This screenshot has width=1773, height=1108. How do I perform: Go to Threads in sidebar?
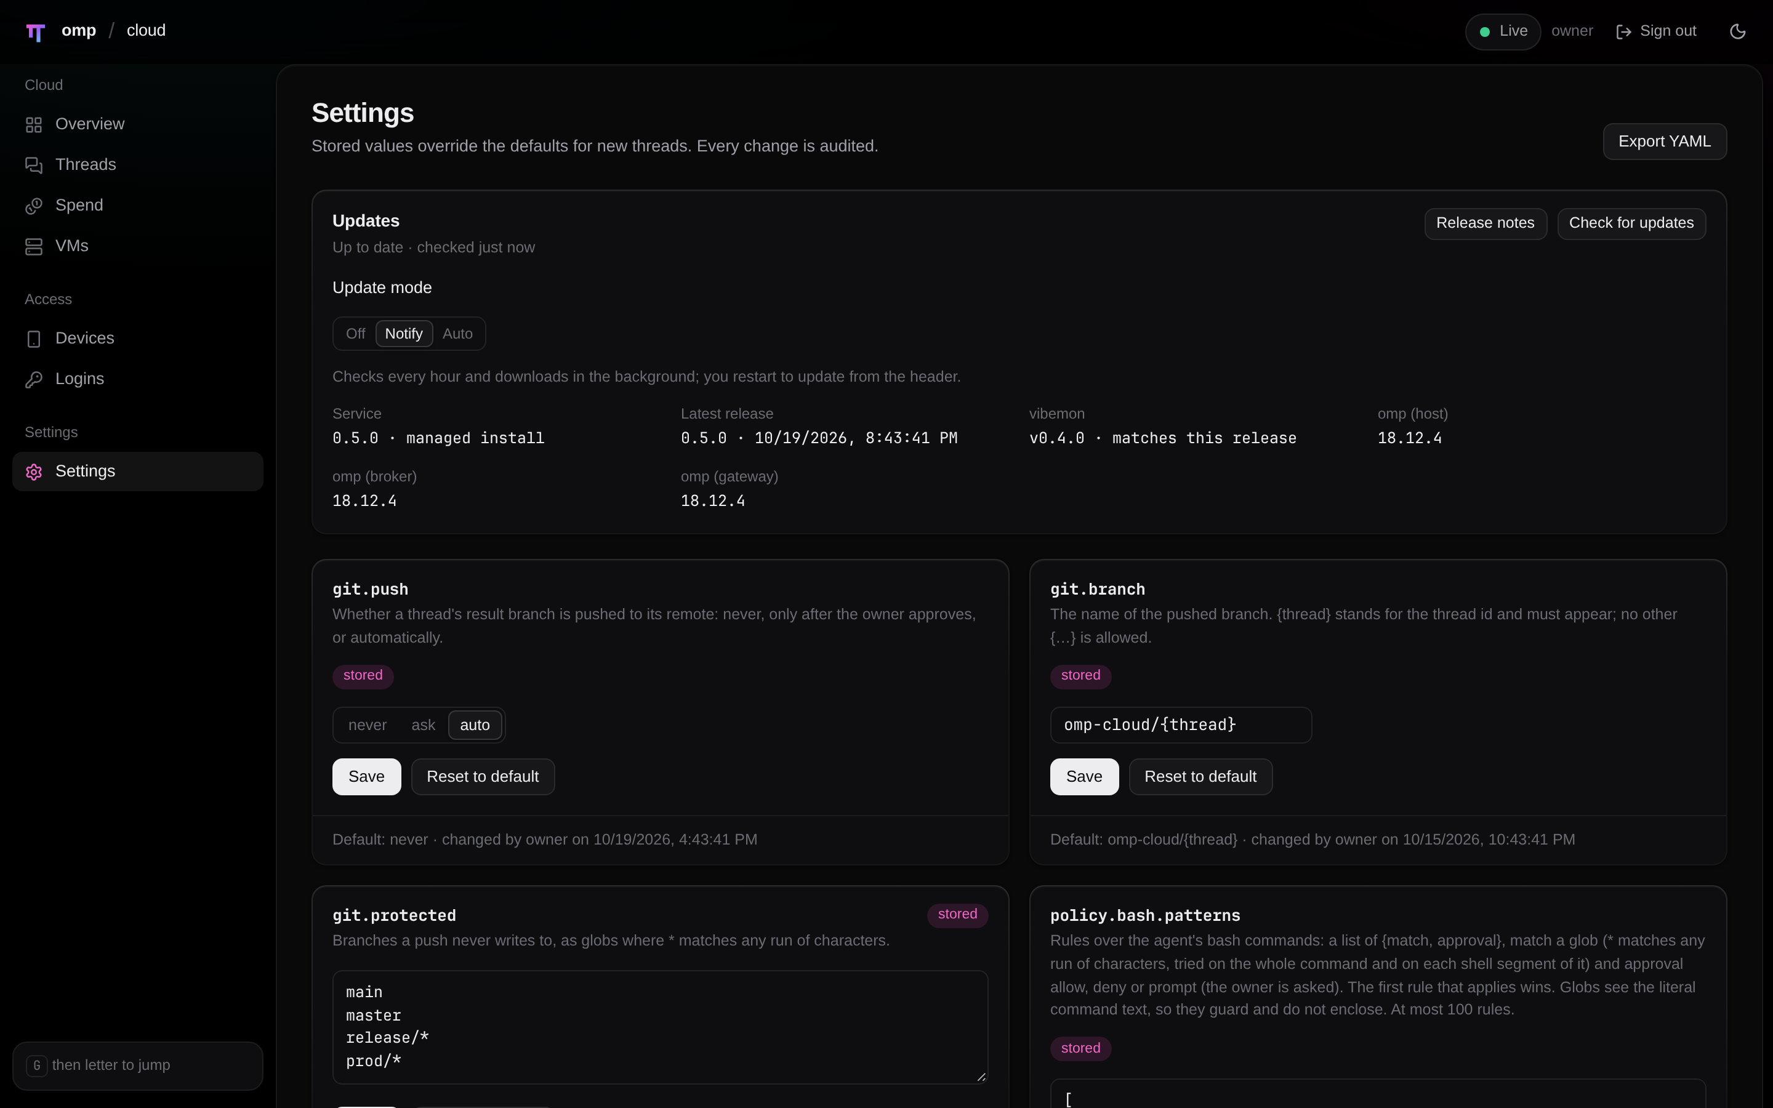coord(138,165)
